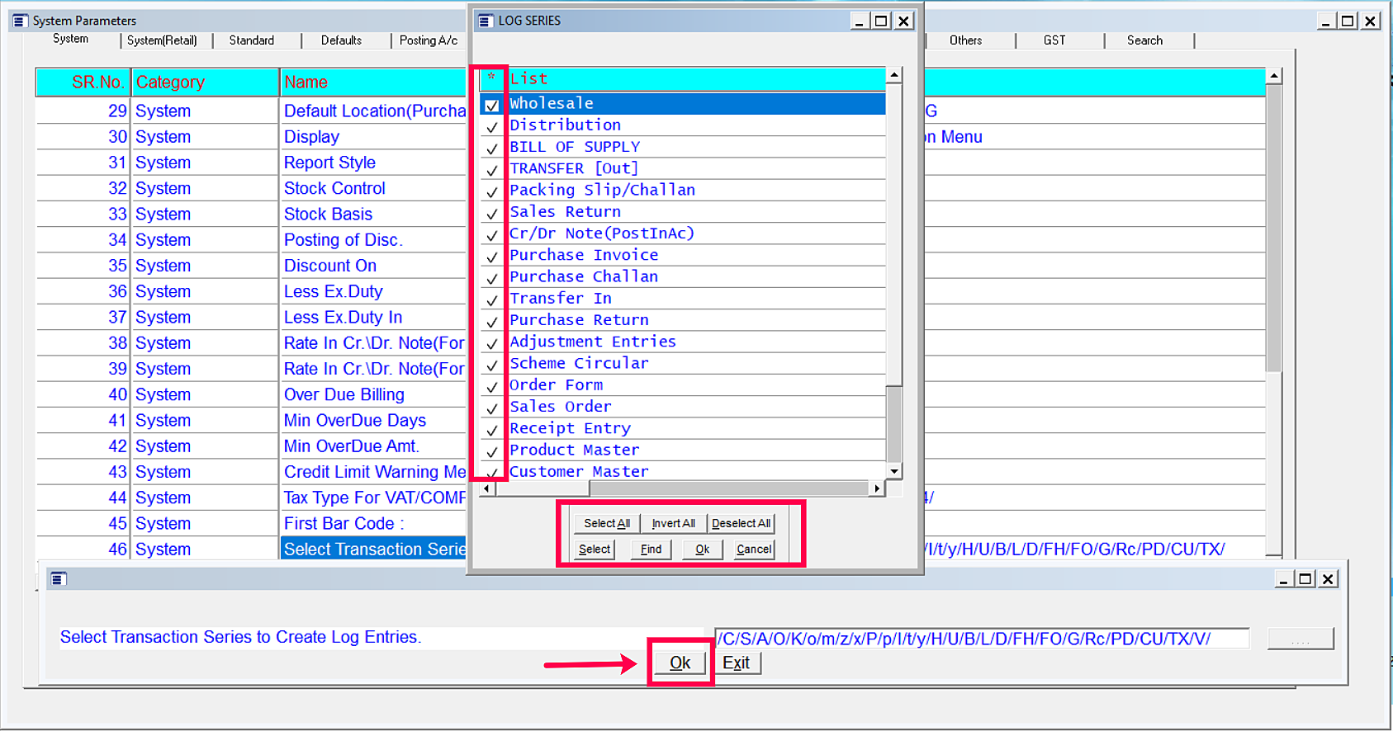Click left arrow of LOG SERIES horizontal scrollbar
This screenshot has width=1393, height=731.
(x=487, y=488)
